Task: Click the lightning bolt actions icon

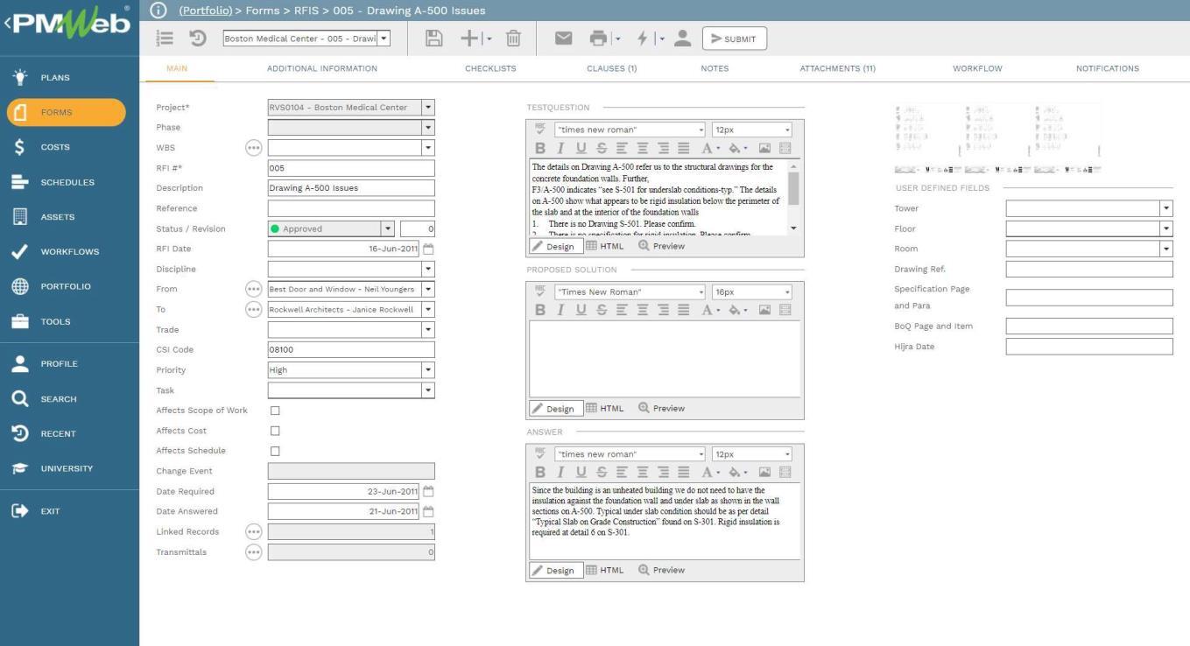Action: [x=643, y=39]
